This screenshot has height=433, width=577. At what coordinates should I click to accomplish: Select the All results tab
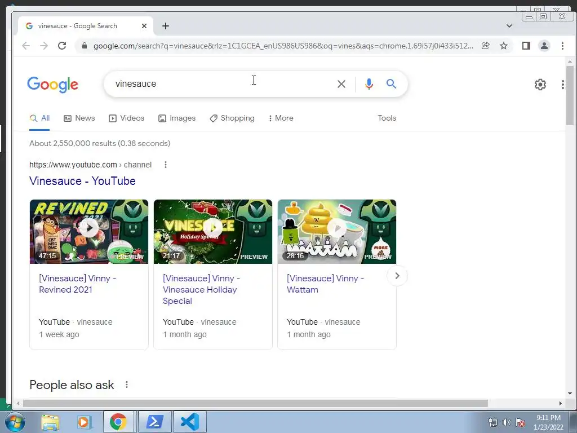point(39,118)
